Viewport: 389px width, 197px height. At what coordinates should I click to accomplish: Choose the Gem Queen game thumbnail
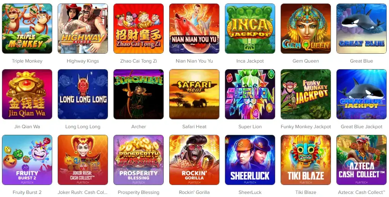[306, 29]
